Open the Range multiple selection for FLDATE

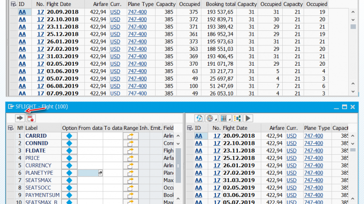[131, 151]
